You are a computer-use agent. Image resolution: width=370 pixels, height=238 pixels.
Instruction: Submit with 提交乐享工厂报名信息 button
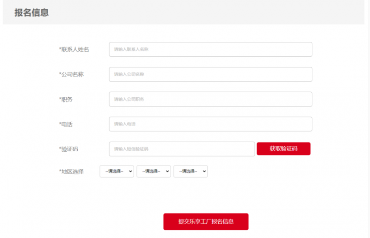coord(206,222)
